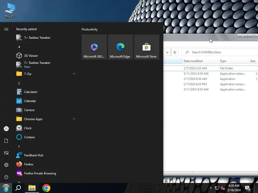Open 7+ Taskbar Tweaker marked New
This screenshot has height=193, width=258.
[x=46, y=65]
